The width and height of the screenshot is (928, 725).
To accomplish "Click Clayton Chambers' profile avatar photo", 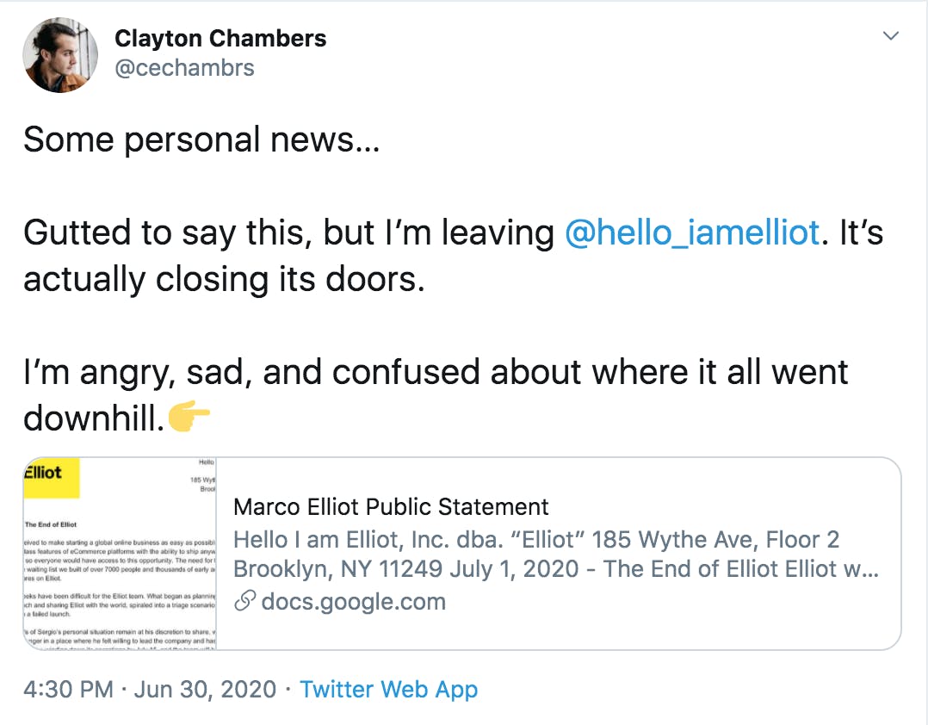I will pyautogui.click(x=60, y=53).
